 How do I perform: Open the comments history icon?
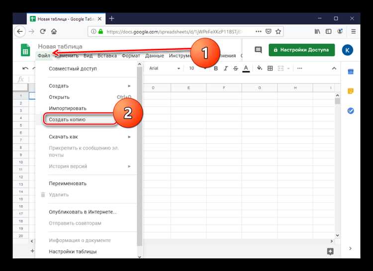coord(258,50)
